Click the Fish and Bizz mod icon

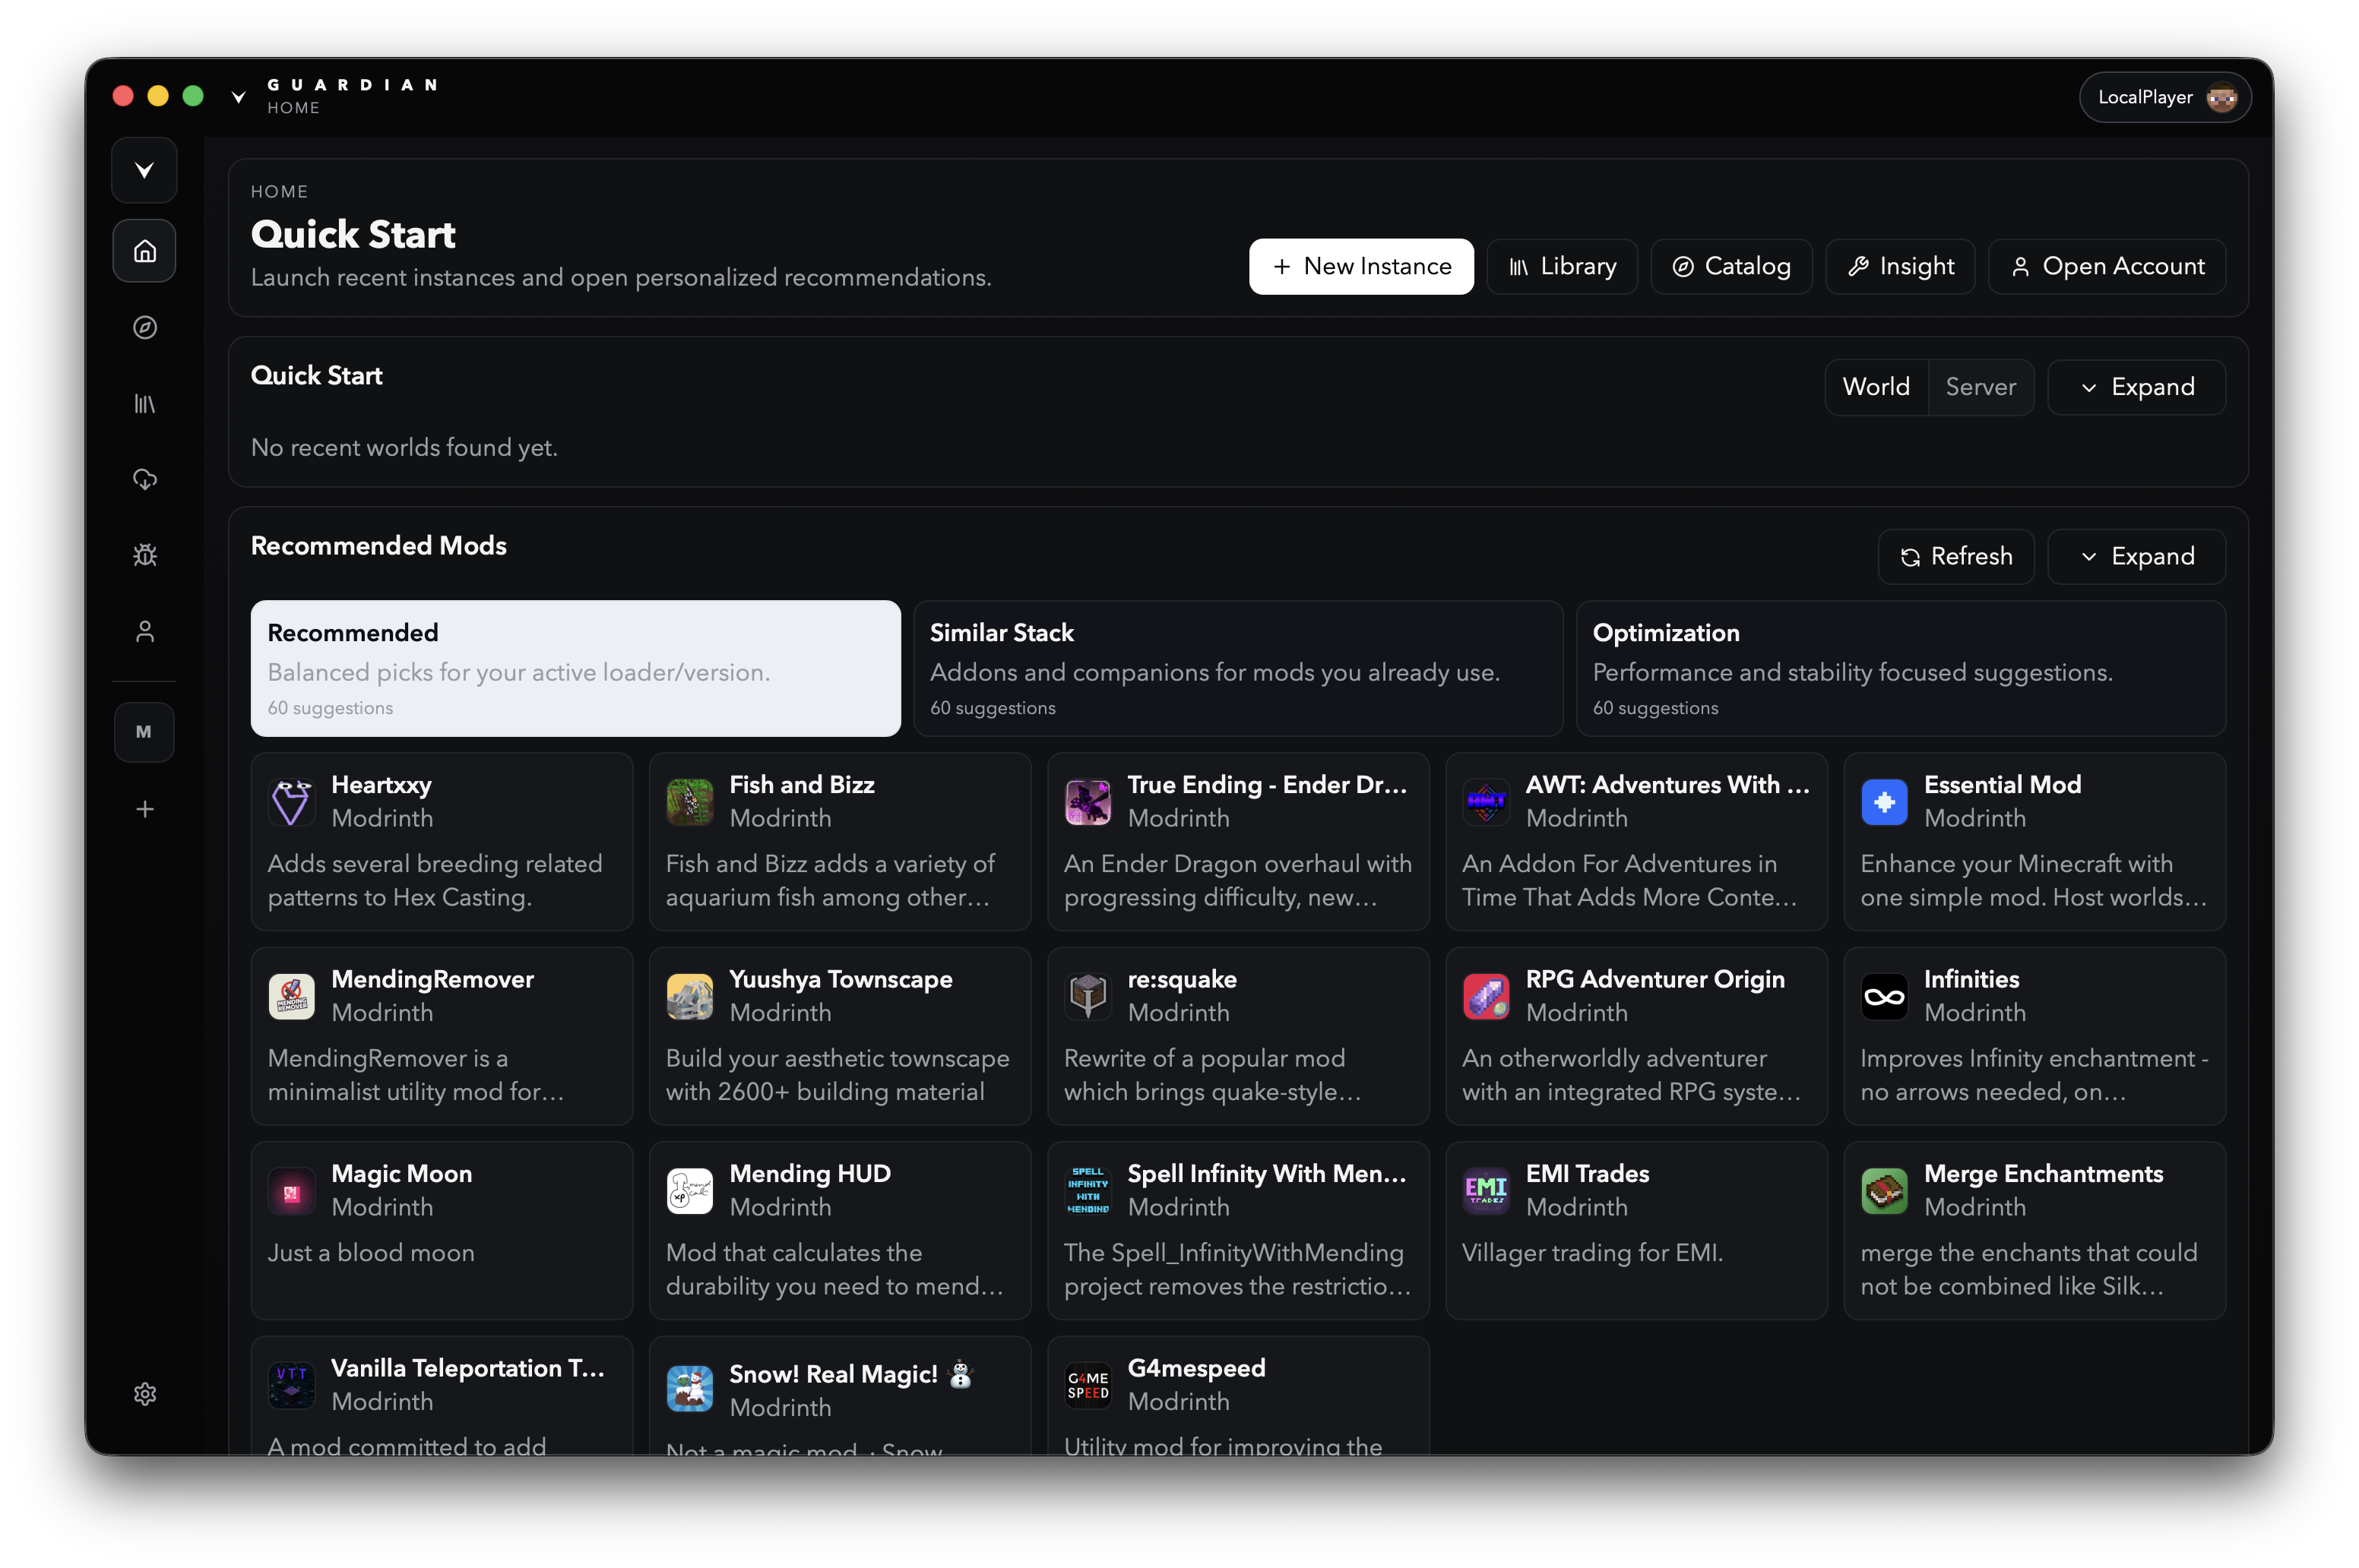[x=689, y=802]
